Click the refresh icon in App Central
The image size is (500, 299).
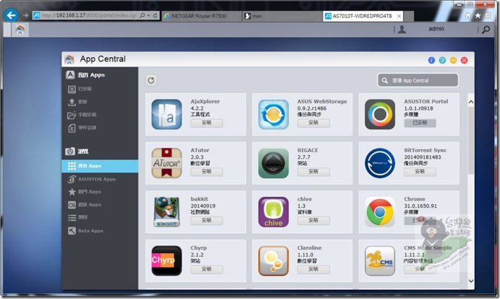click(x=151, y=80)
